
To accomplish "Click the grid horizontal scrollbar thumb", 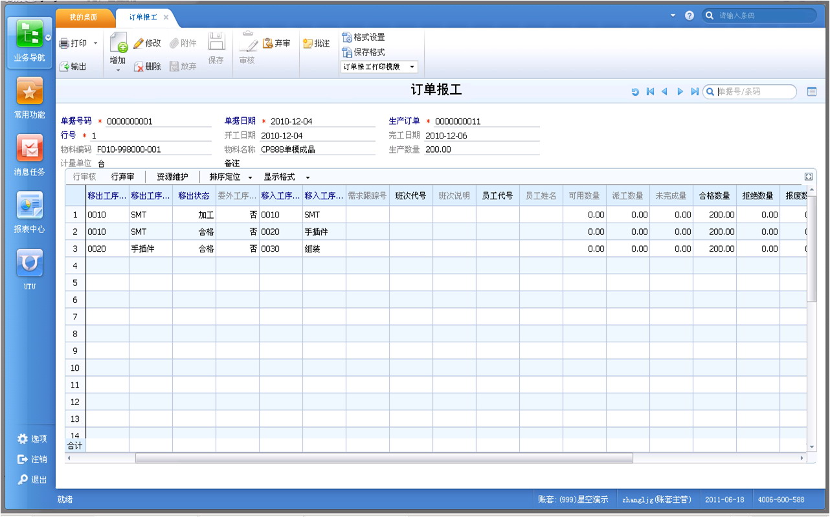I will click(384, 458).
